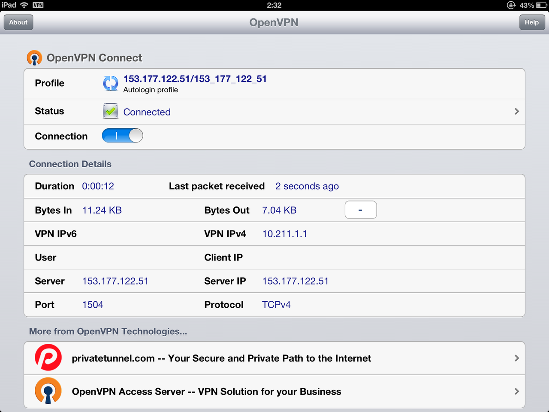The height and width of the screenshot is (412, 549).
Task: Tap the VPN IPv6 label
Action: pyautogui.click(x=56, y=234)
